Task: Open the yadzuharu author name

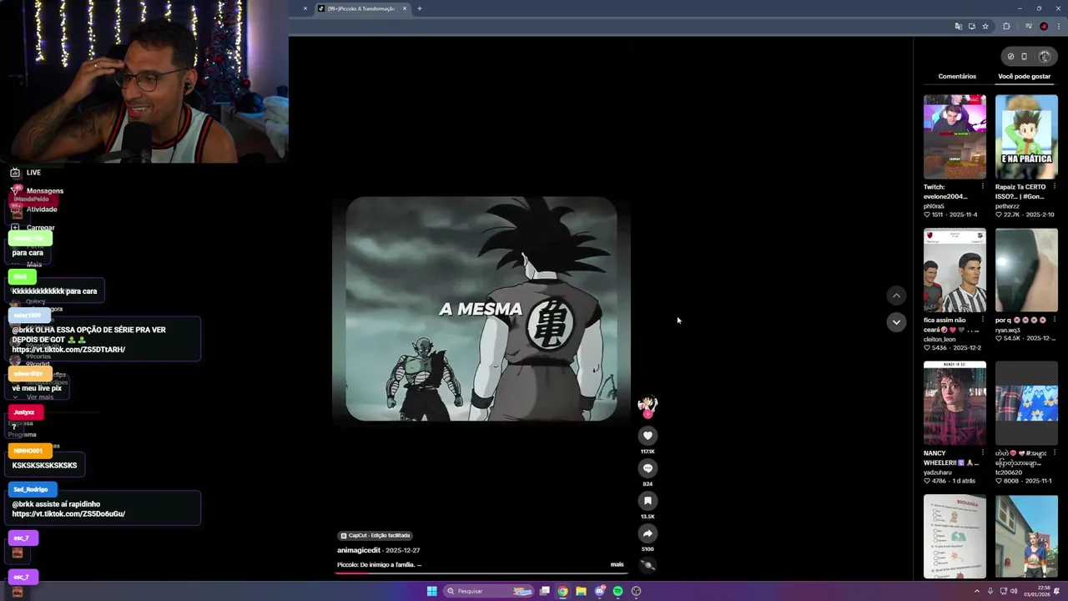Action: pos(938,472)
